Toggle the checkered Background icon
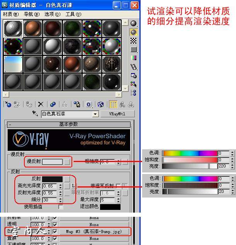236x245 pixels. click(133, 41)
